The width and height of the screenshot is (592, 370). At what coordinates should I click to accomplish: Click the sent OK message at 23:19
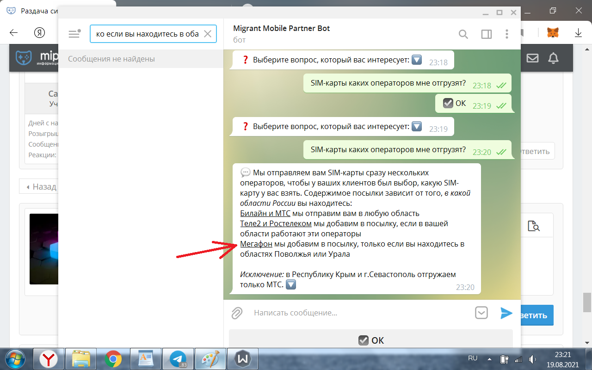coord(474,103)
